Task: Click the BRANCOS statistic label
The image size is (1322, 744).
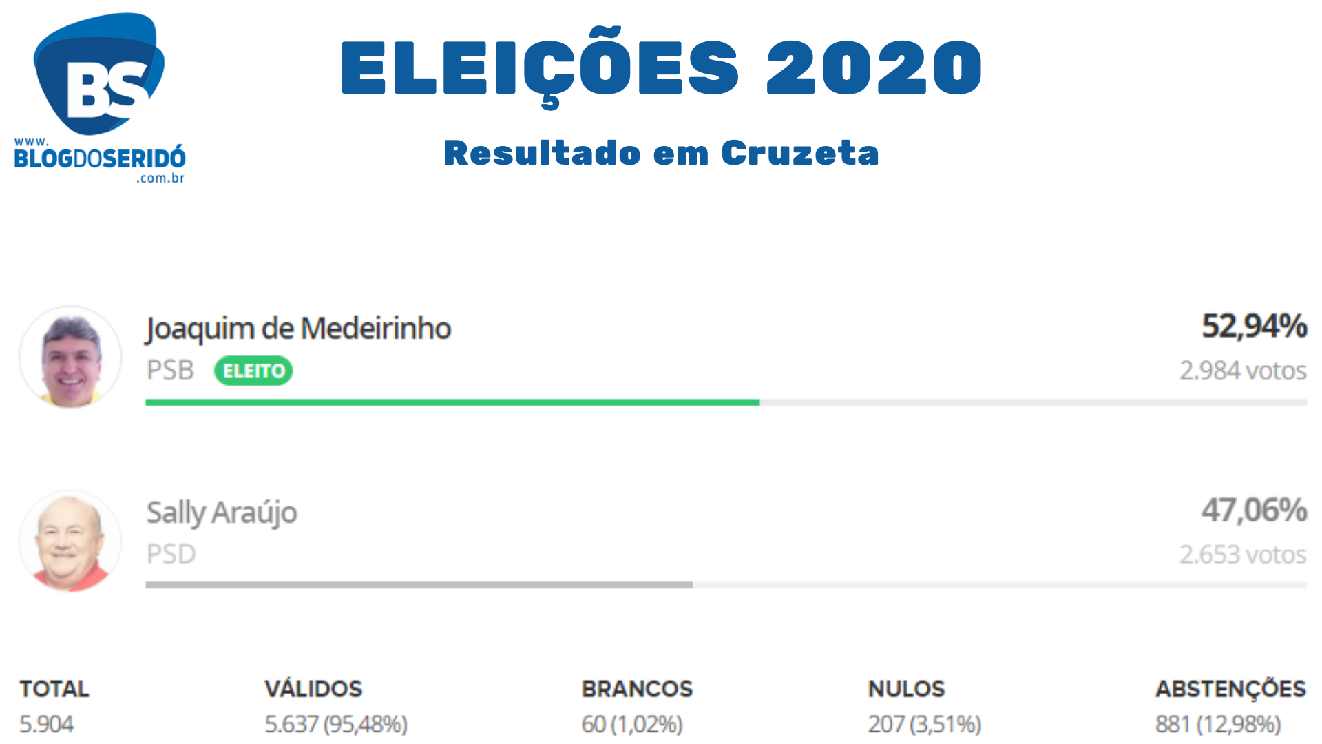Action: 637,689
